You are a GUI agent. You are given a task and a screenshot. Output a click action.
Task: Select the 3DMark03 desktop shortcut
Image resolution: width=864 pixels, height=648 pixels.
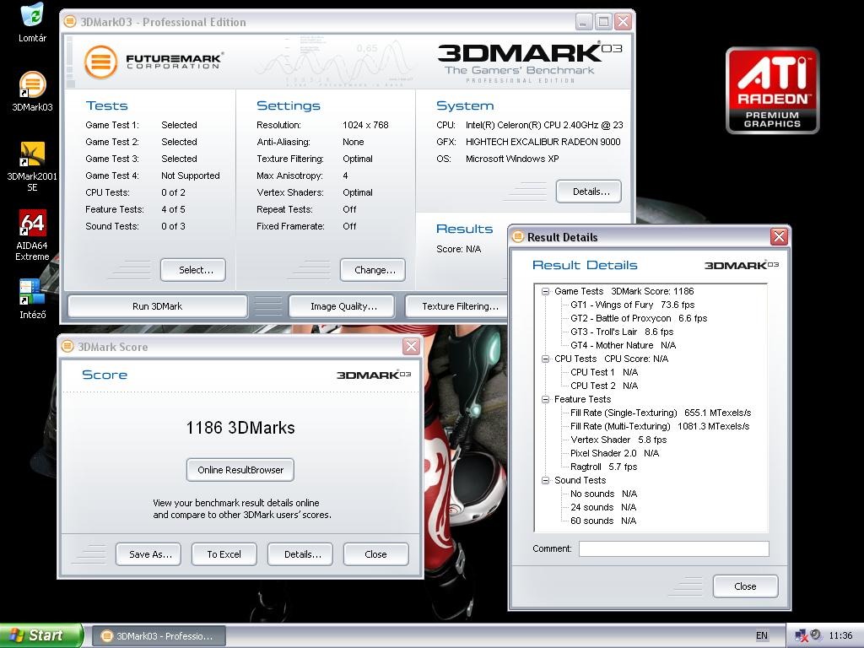(32, 91)
